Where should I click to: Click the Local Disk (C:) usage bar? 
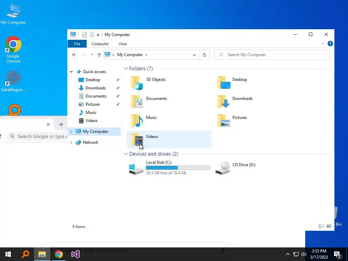178,168
